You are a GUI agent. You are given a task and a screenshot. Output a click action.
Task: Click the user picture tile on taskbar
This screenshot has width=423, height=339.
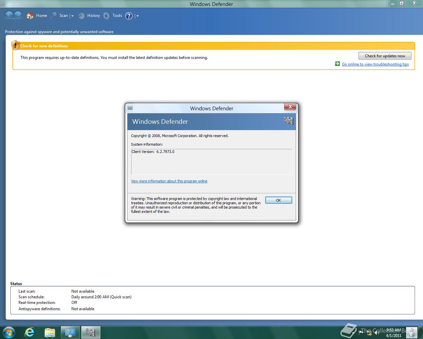(411, 332)
